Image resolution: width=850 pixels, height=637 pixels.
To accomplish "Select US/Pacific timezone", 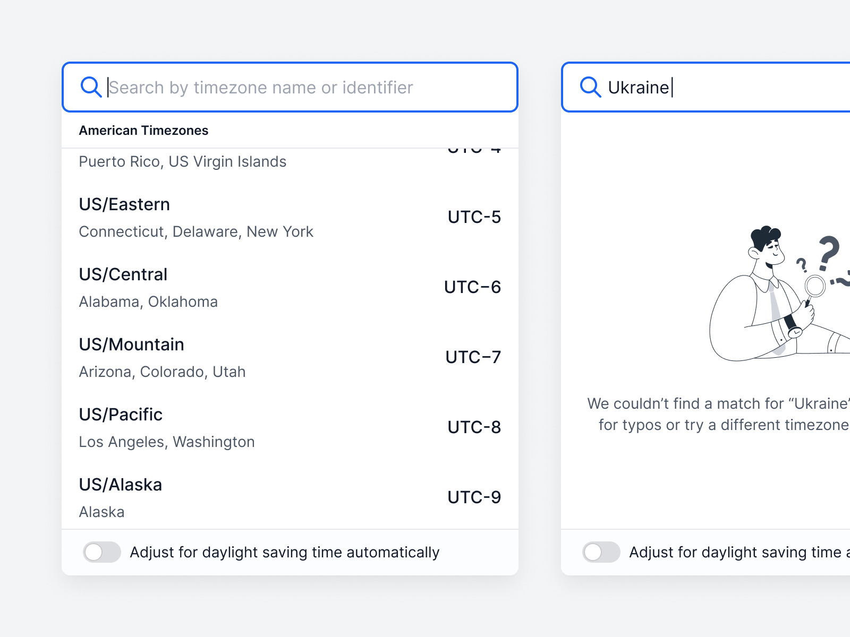I will click(121, 415).
